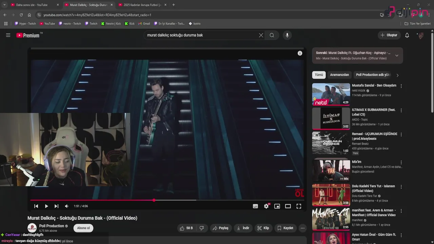
Task: Subscribe with Abone ol button
Action: (83, 228)
